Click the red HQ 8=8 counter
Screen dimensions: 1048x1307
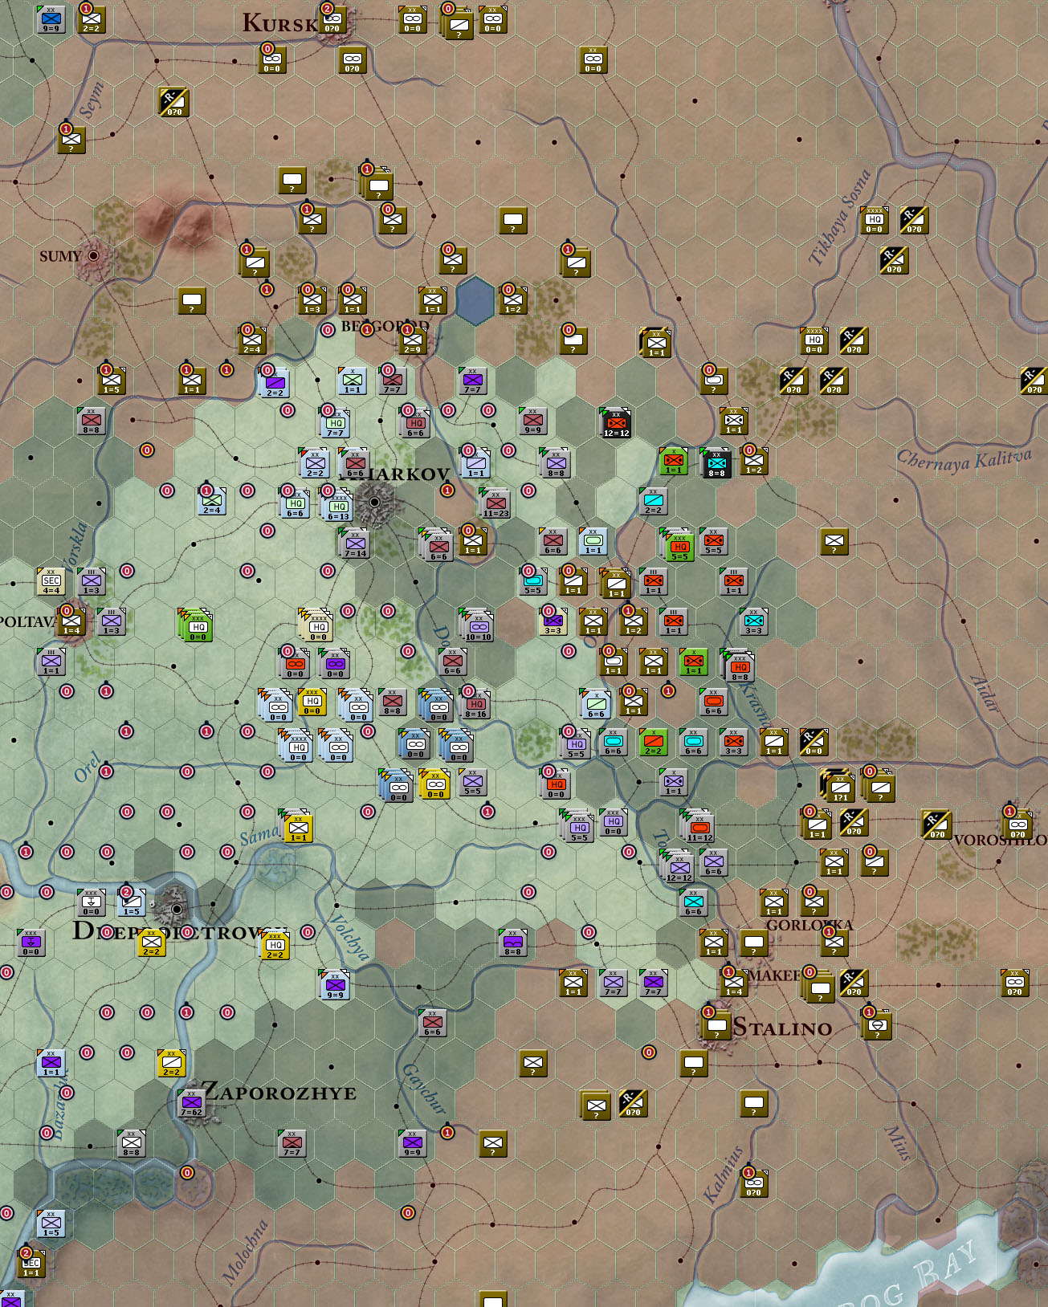click(739, 666)
